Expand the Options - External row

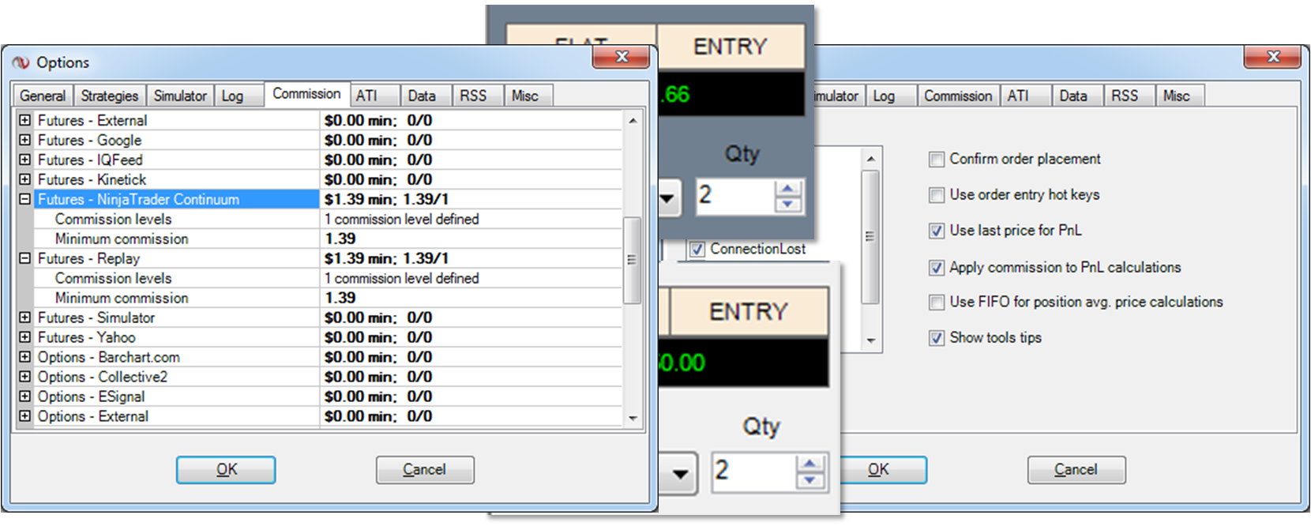24,416
